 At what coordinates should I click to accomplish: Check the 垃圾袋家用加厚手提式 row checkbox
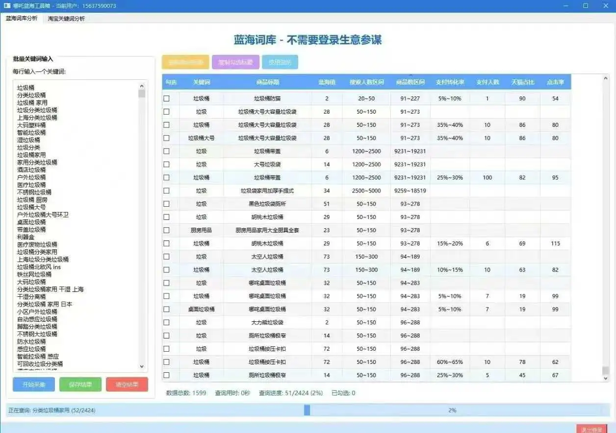166,191
